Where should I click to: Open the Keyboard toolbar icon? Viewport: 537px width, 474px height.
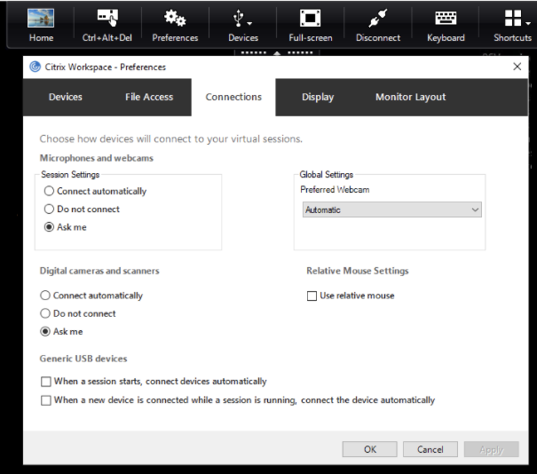point(445,20)
